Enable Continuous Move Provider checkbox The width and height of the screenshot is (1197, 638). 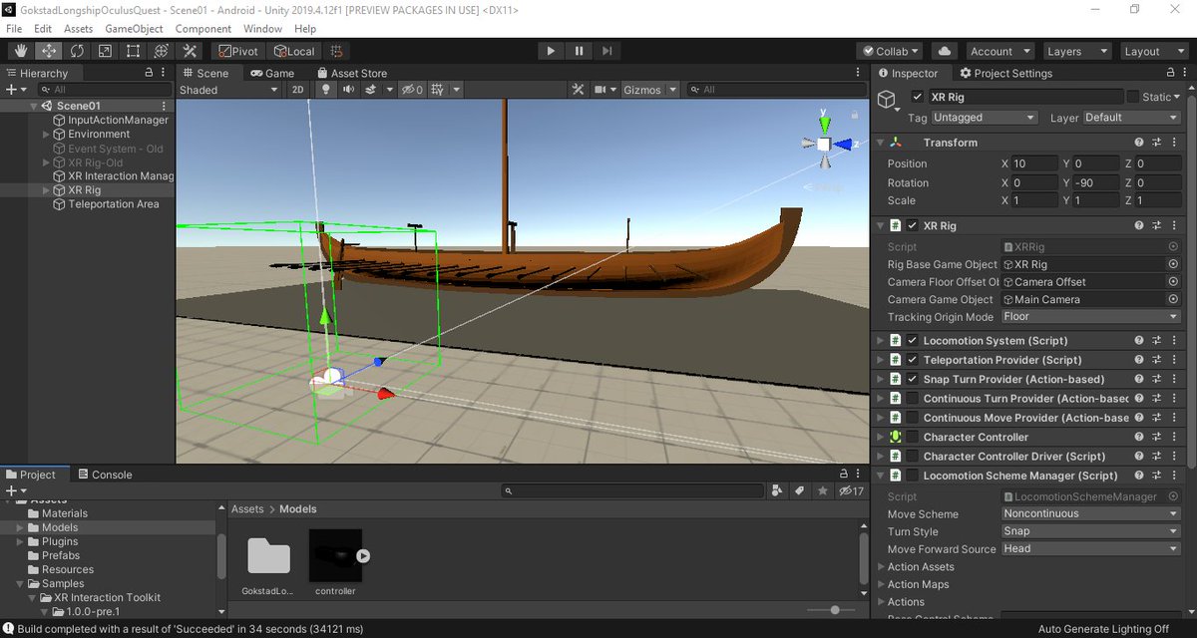(913, 418)
